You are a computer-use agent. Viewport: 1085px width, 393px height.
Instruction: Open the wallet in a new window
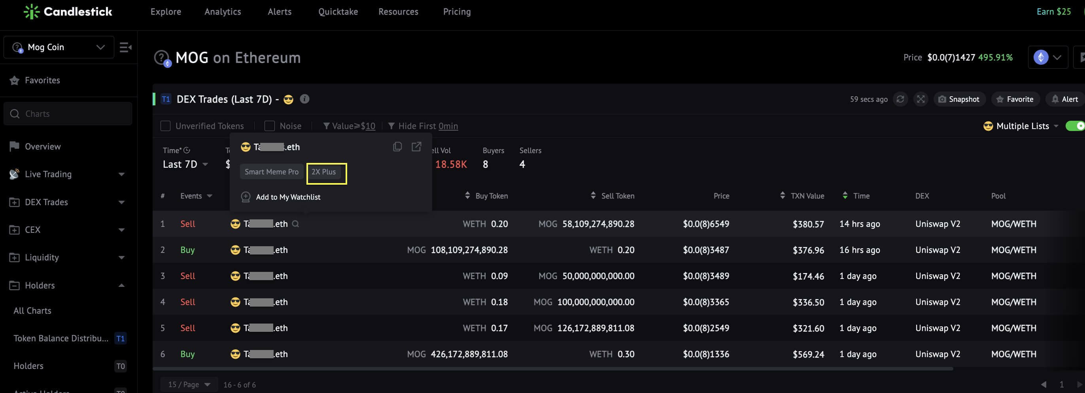click(x=416, y=147)
